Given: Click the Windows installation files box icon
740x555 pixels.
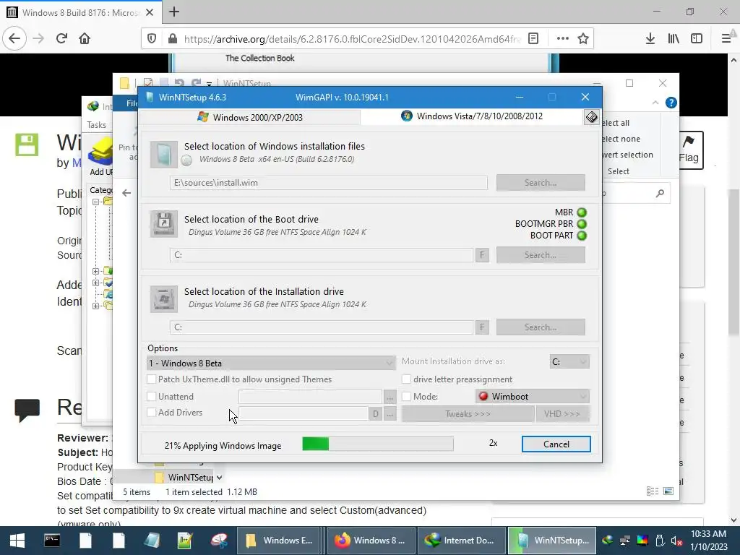Looking at the screenshot, I should tap(164, 155).
